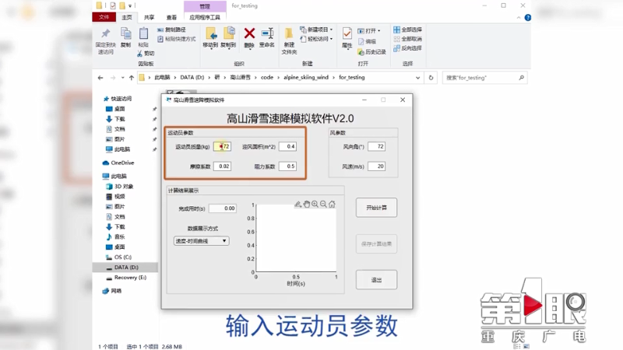Select 3D 对象 in the navigation pane

(x=120, y=186)
